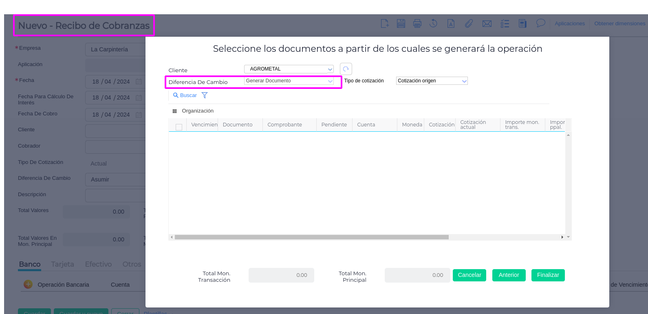The height and width of the screenshot is (314, 648).
Task: Click the green Cancelar button
Action: tap(469, 275)
